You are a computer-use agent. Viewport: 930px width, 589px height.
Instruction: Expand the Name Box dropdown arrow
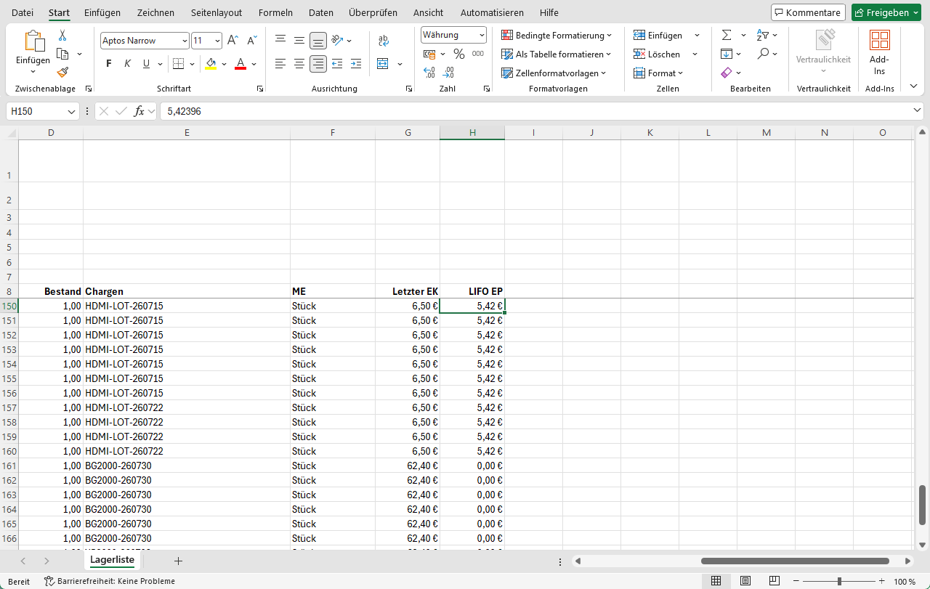(71, 112)
